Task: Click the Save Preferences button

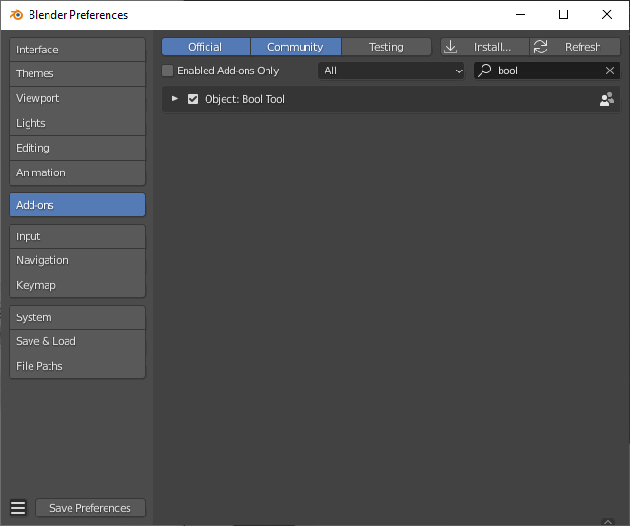Action: (x=90, y=508)
